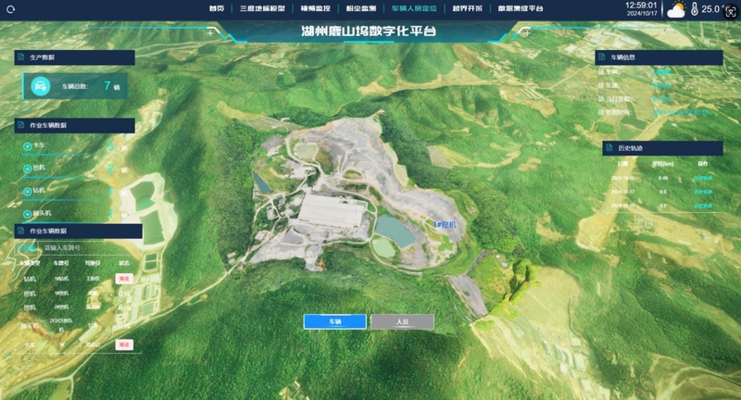Click the gray 人员 button
Image resolution: width=741 pixels, height=400 pixels.
point(402,321)
